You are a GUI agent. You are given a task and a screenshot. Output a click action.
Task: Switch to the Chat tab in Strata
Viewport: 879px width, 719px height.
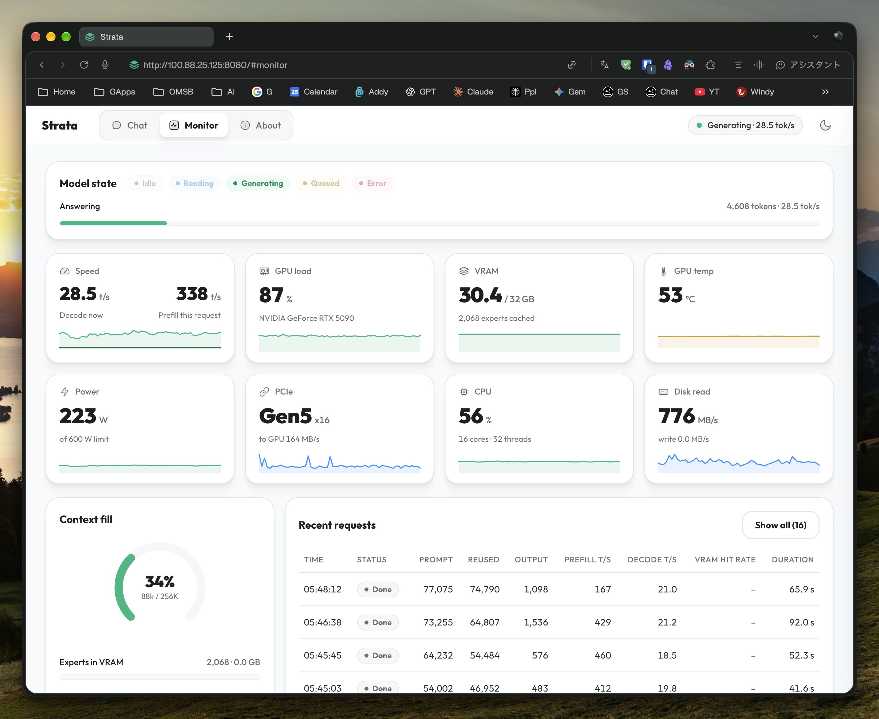(x=130, y=125)
